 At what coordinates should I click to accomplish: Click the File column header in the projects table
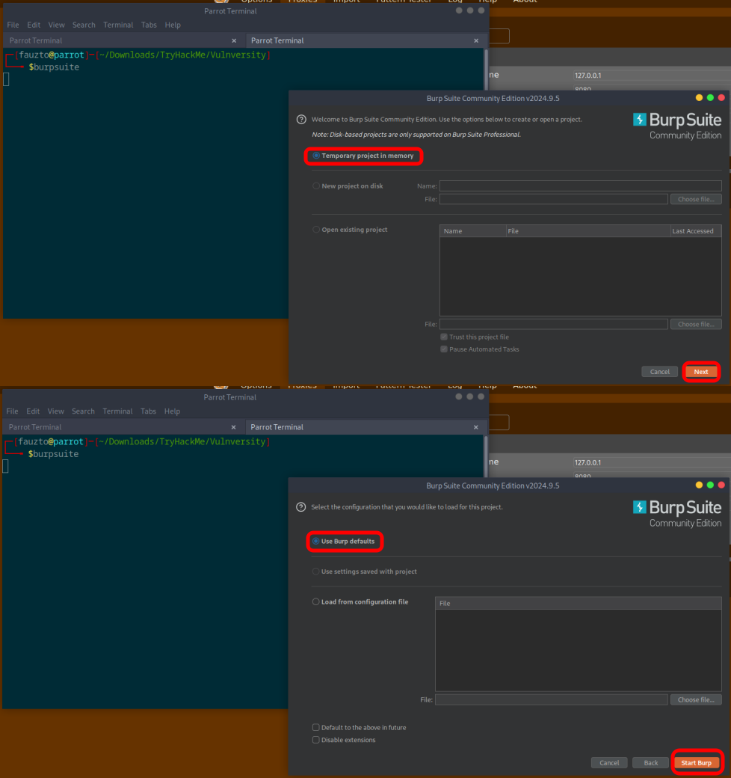(x=587, y=231)
